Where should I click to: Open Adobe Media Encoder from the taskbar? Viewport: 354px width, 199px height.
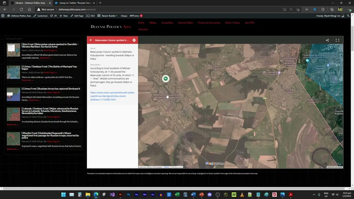(145, 195)
